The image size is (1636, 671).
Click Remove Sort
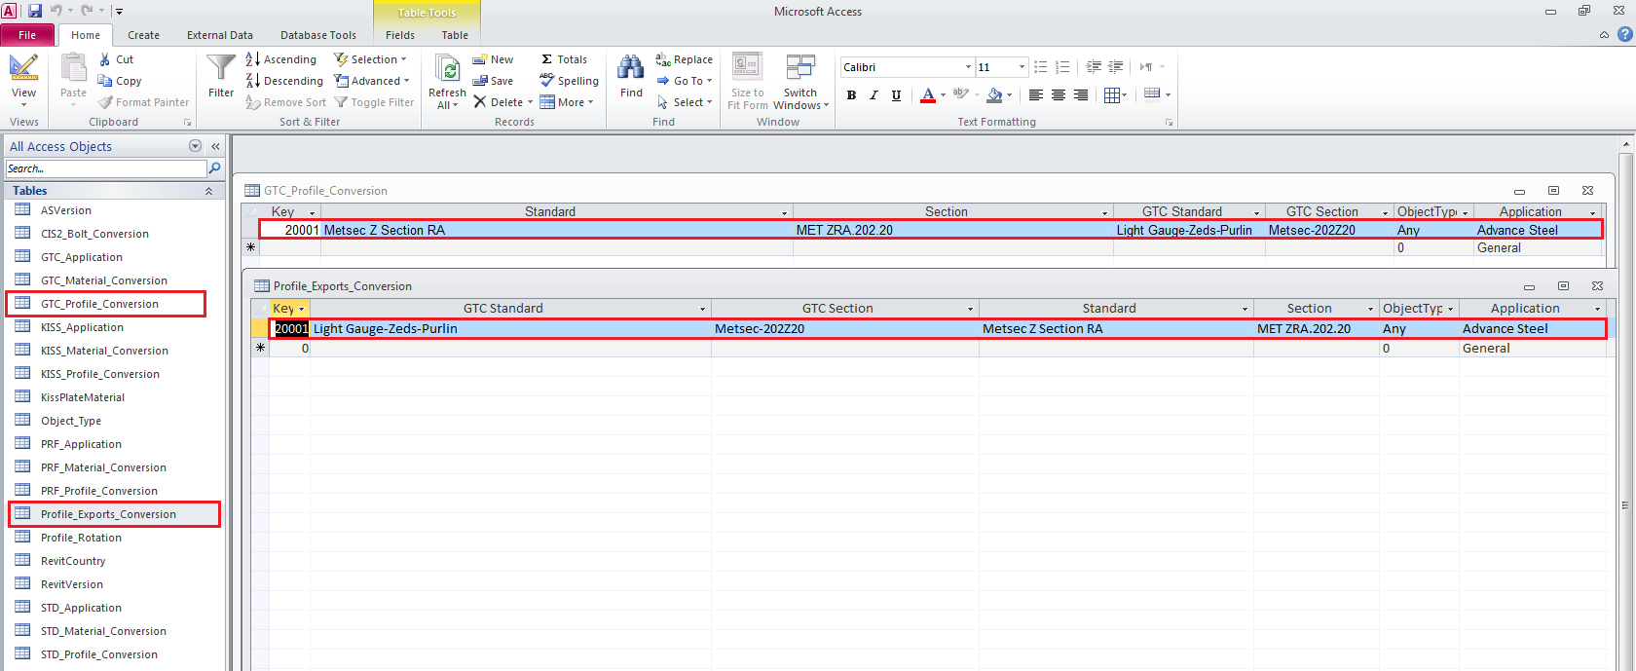pos(285,102)
